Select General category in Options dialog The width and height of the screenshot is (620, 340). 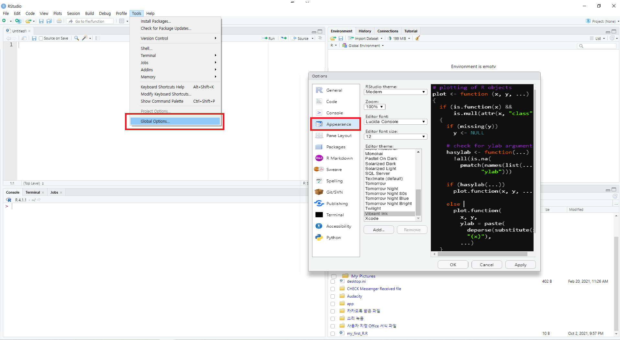(x=336, y=90)
